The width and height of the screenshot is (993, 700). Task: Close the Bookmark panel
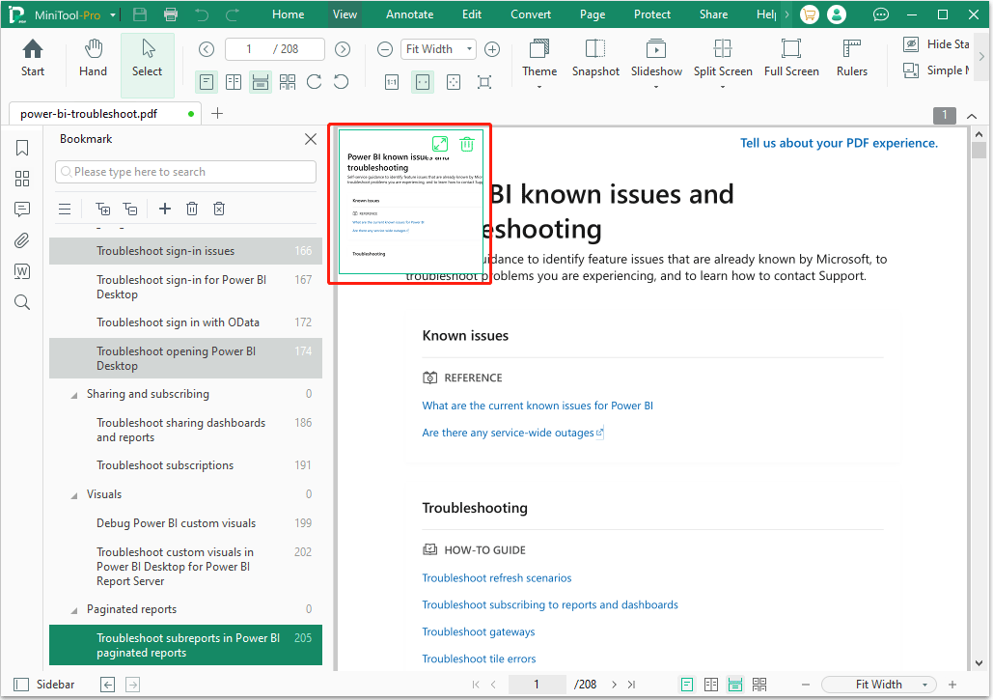[311, 139]
